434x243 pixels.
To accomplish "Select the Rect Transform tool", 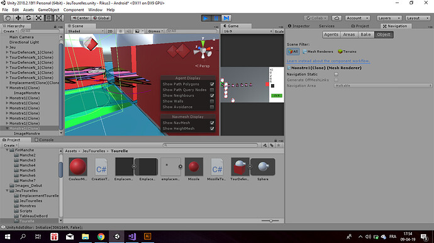I will coord(48,18).
